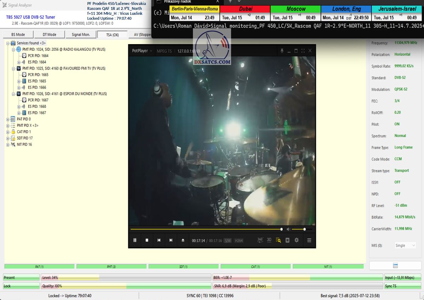Image resolution: width=424 pixels, height=300 pixels.
Task: Pin the PotPlayer window on top
Action: 282,51
